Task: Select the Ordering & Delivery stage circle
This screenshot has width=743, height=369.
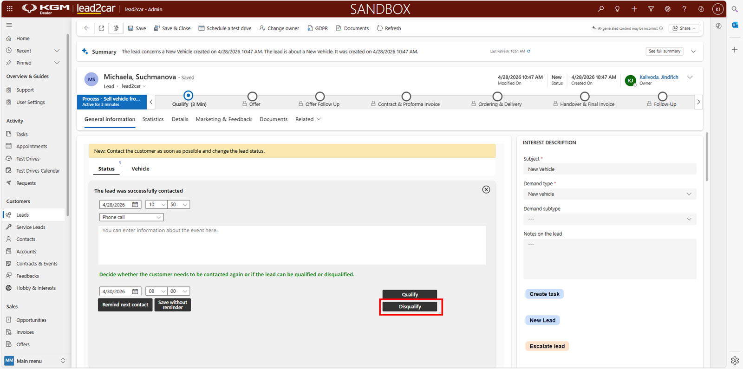Action: pos(497,96)
